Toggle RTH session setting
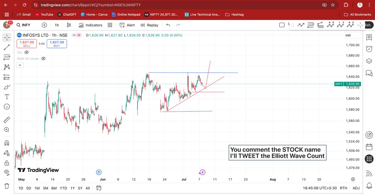Image resolution: width=375 pixels, height=194 pixels. (x=343, y=188)
